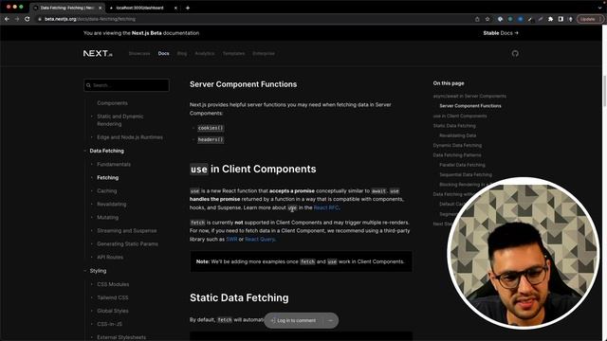
Task: Open the React Query link
Action: coord(260,240)
